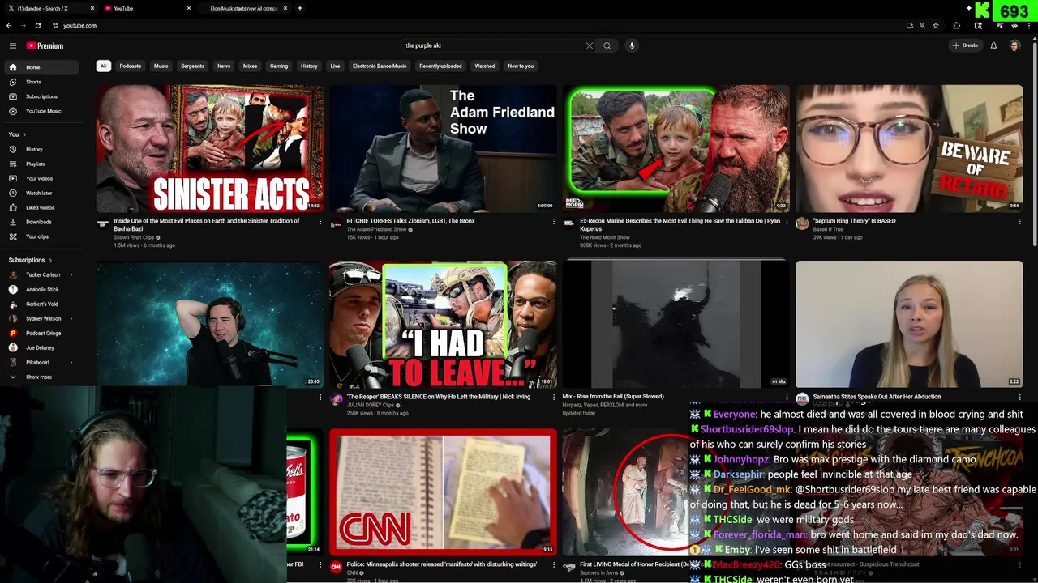This screenshot has height=583, width=1038.
Task: Open options for Sinister Tradition video
Action: tap(320, 221)
